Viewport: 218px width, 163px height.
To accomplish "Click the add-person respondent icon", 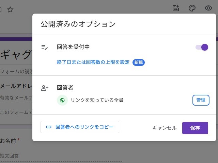I will [45, 88].
